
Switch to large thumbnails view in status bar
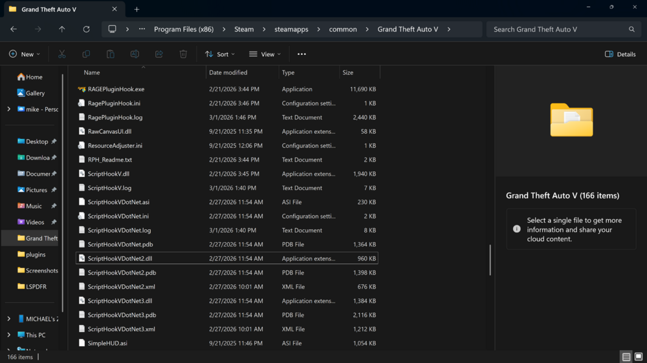click(x=639, y=357)
